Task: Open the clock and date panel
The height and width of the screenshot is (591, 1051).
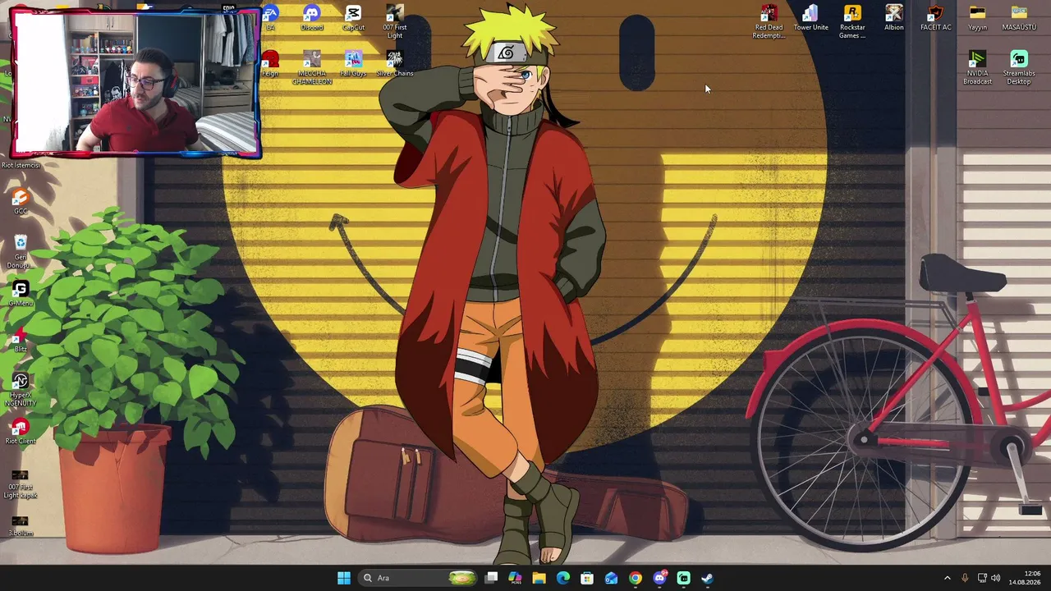Action: point(1025,578)
